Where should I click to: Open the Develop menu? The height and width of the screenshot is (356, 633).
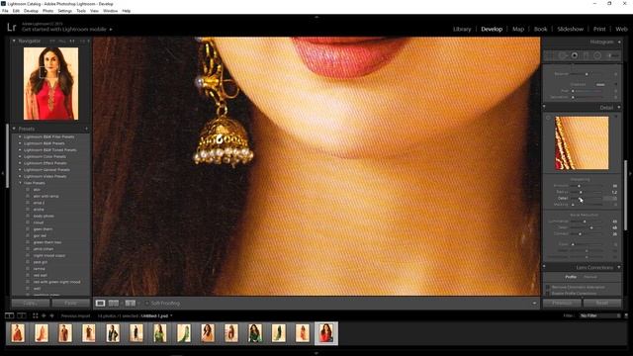(31, 11)
